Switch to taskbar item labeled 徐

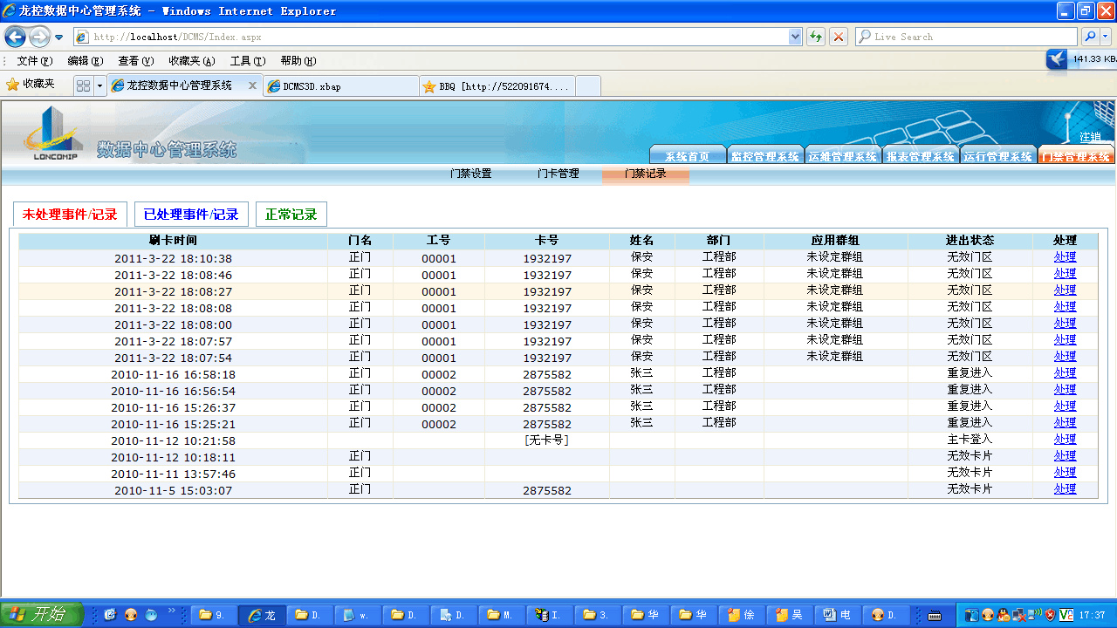pyautogui.click(x=744, y=615)
